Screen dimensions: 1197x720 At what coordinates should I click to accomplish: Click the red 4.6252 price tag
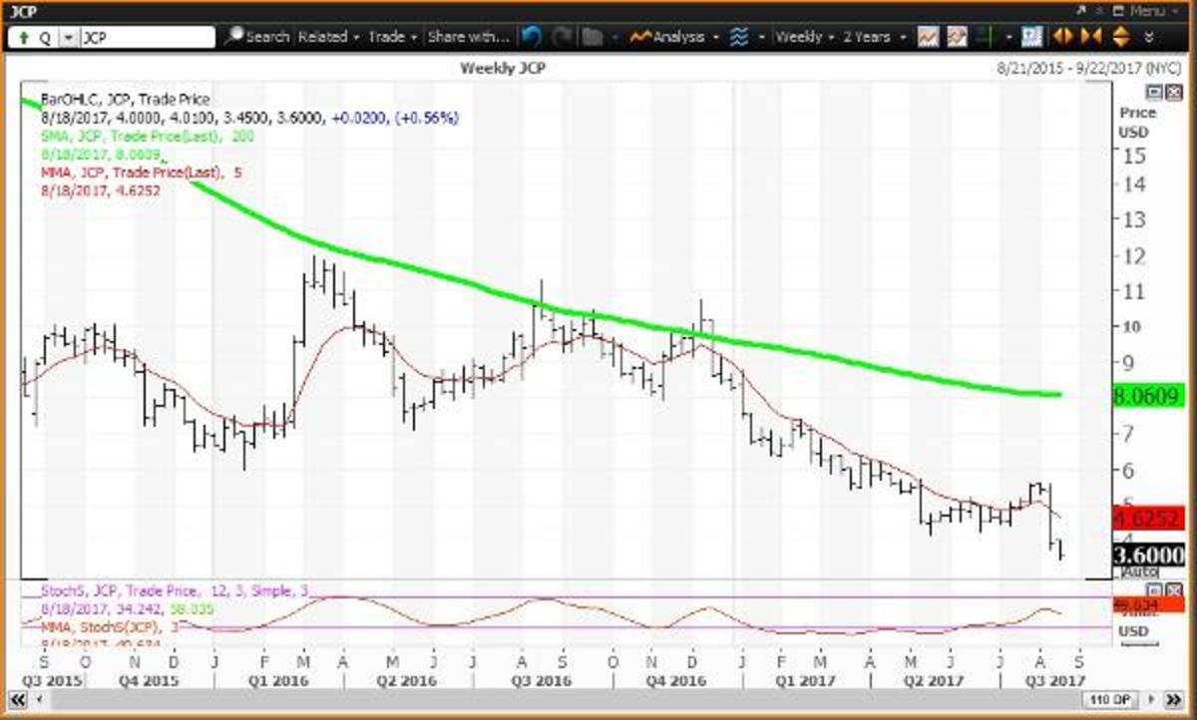pos(1148,519)
